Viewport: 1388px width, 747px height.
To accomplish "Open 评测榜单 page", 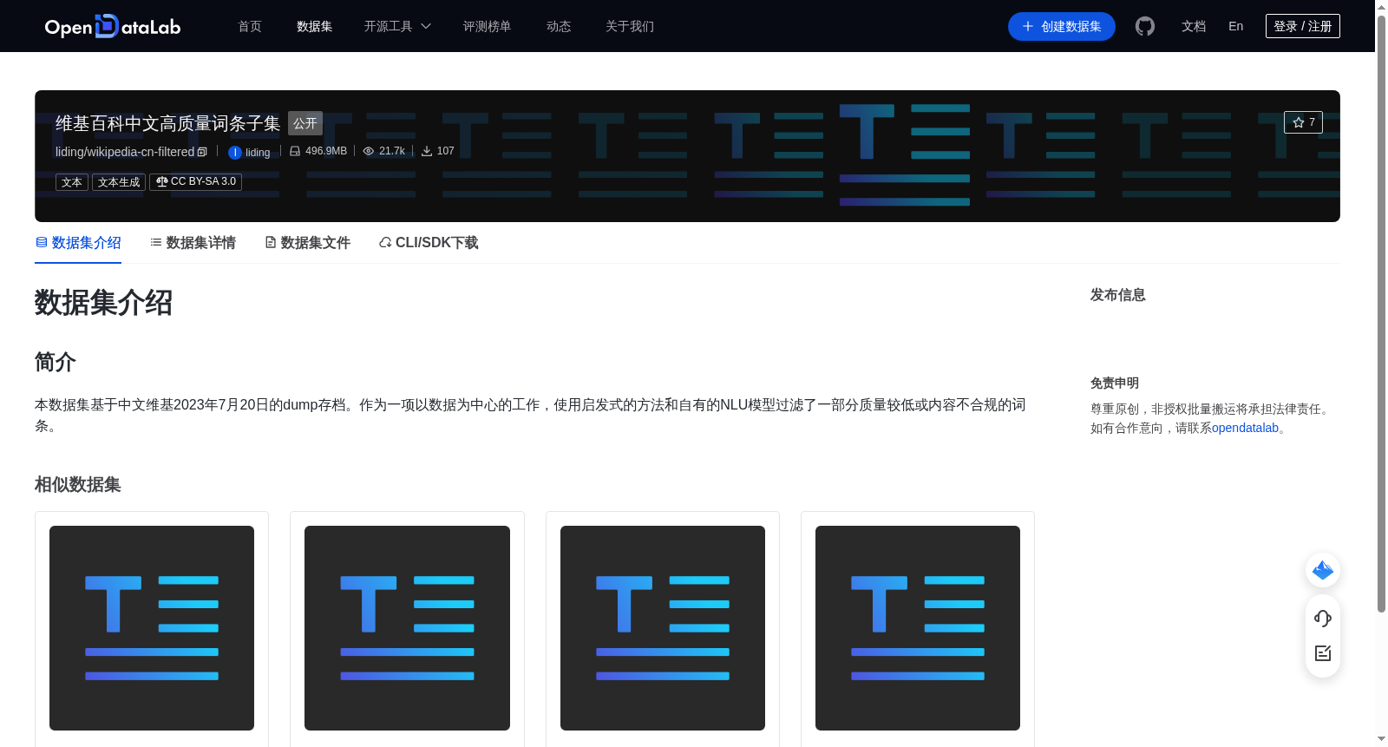I will point(487,26).
